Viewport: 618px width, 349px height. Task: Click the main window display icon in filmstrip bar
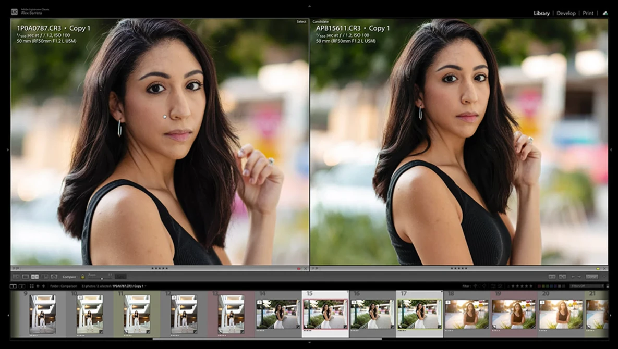[x=13, y=286]
